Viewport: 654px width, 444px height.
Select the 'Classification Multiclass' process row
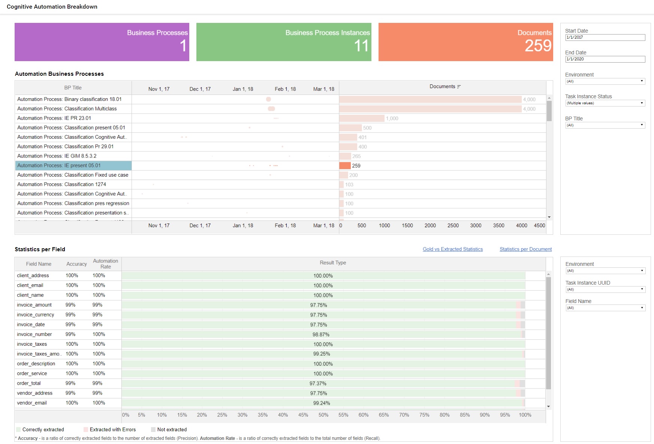73,109
